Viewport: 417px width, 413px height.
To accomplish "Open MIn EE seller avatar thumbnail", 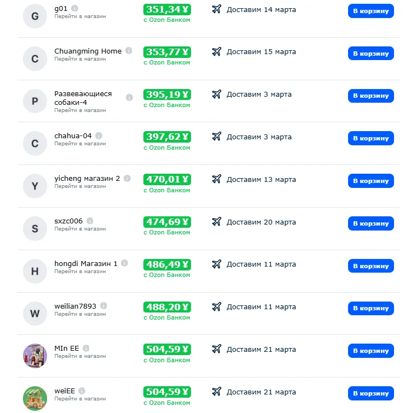I will pos(35,356).
